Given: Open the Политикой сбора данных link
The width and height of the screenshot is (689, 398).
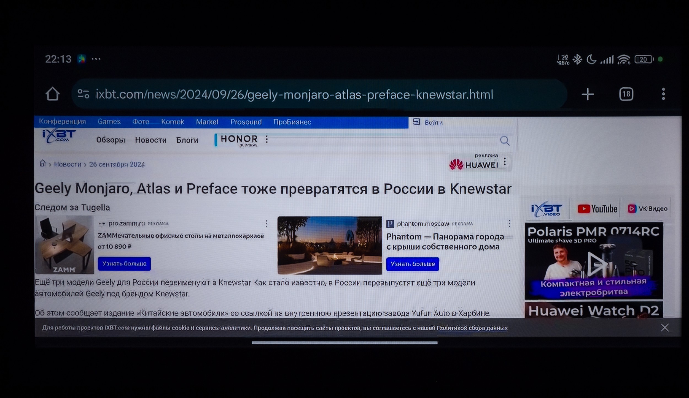Looking at the screenshot, I should click(472, 328).
